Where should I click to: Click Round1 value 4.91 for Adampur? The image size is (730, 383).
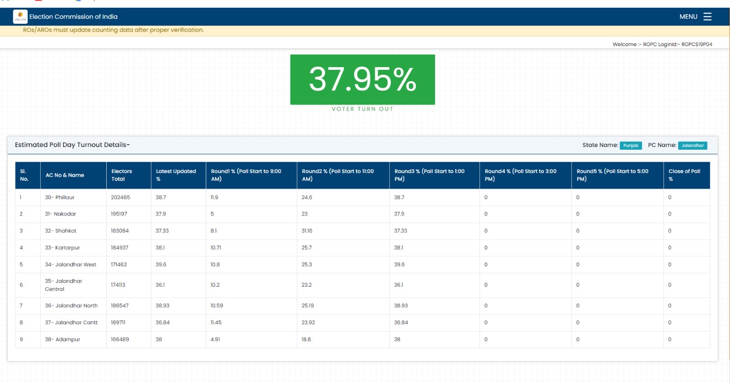[x=215, y=339]
